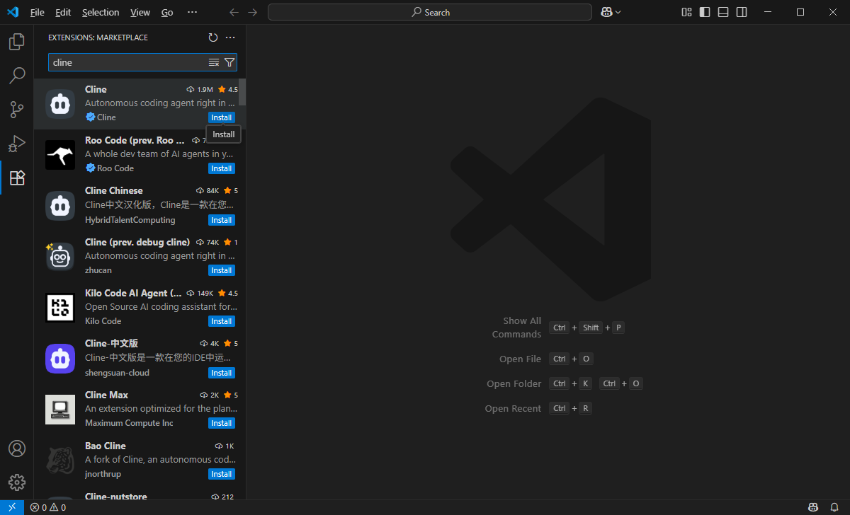The image size is (850, 515).
Task: Toggle the Primary Side Bar
Action: click(705, 12)
